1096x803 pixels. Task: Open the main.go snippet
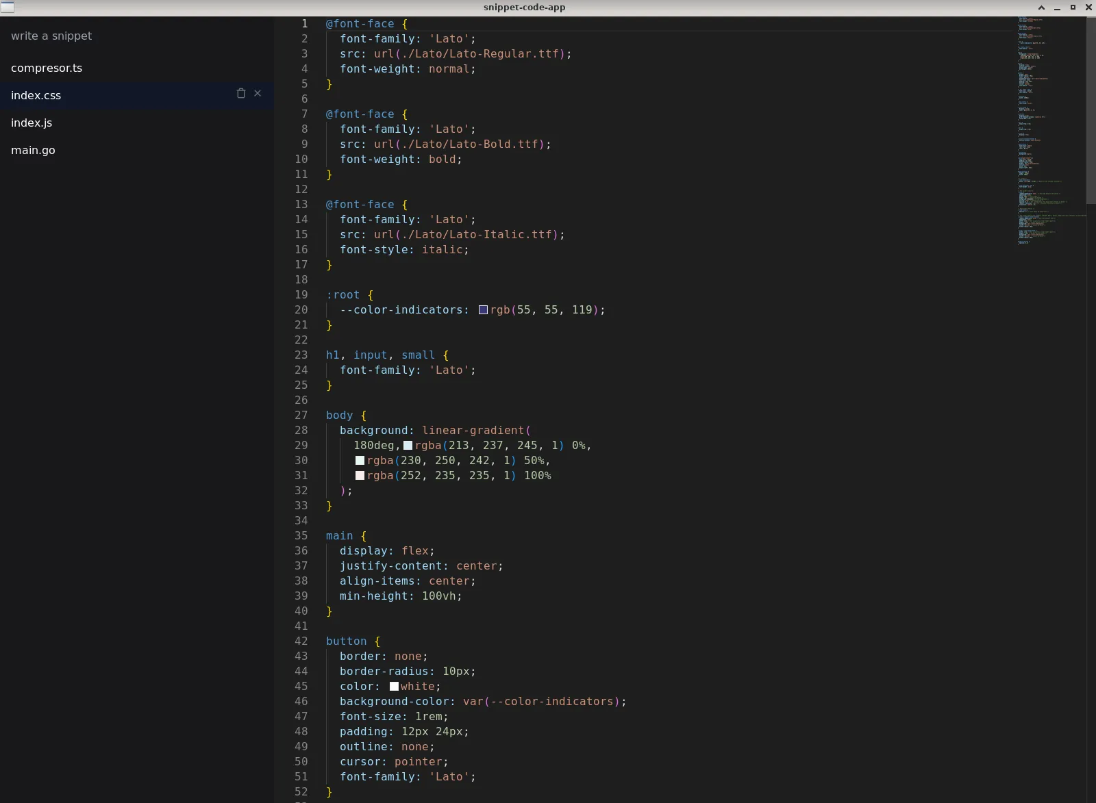137,150
